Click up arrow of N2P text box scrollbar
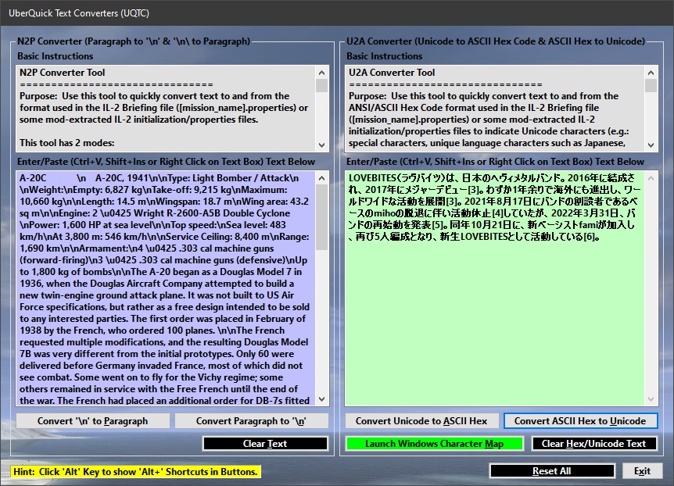This screenshot has height=486, width=674. pos(322,177)
